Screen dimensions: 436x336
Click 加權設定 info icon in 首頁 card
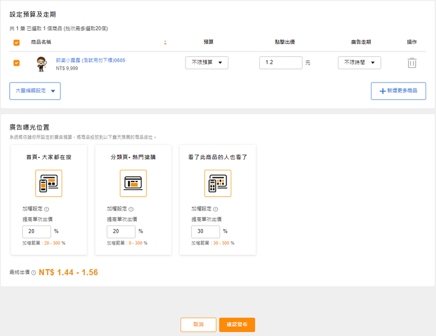click(x=47, y=209)
